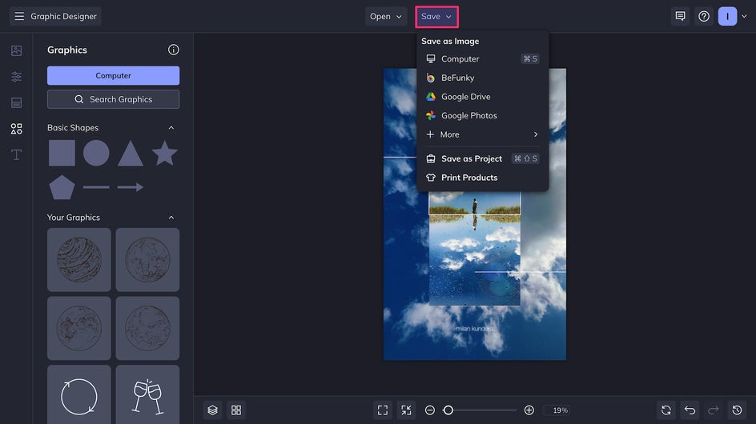This screenshot has width=756, height=424.
Task: Open the history clock icon
Action: [x=738, y=410]
